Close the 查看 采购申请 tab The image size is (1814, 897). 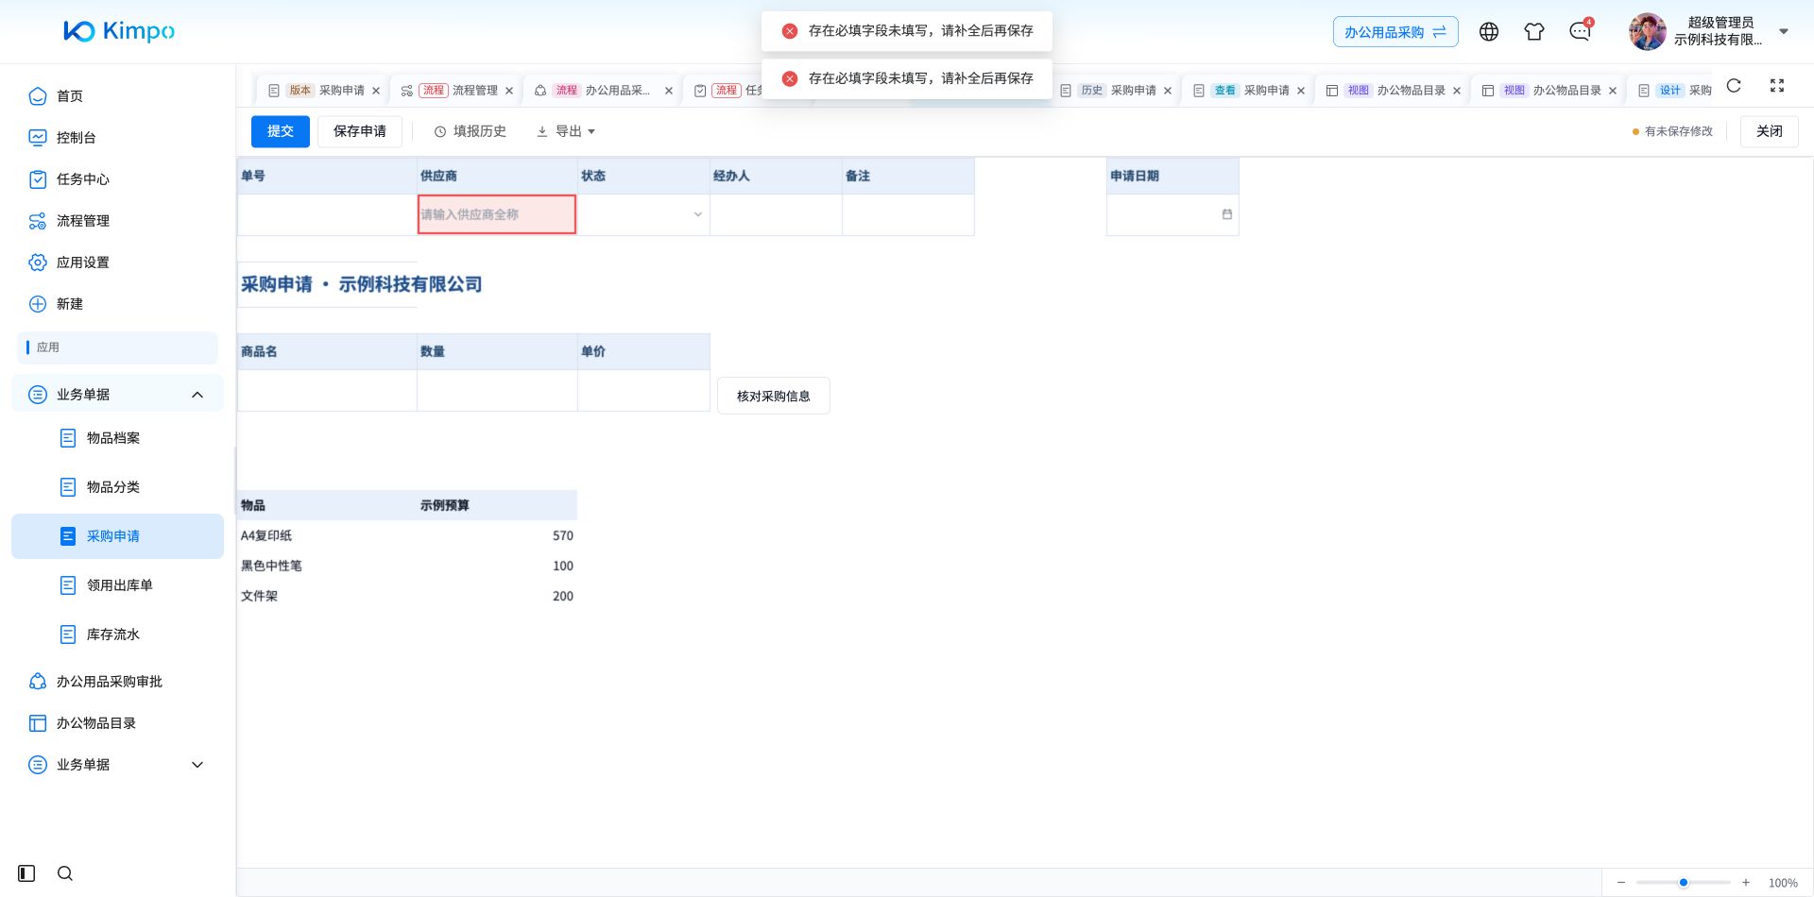[1301, 91]
